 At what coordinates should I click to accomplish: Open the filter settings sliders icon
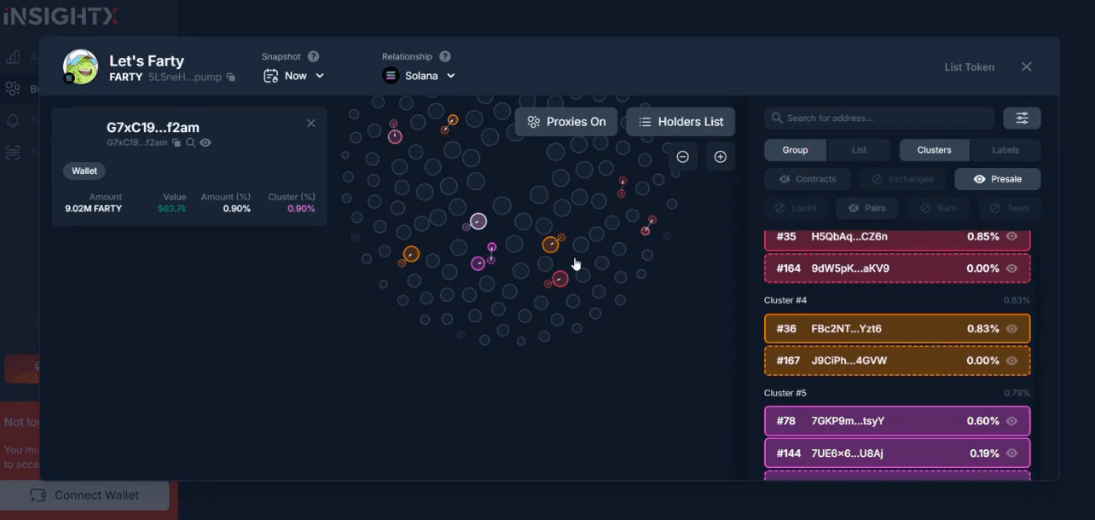coord(1022,118)
